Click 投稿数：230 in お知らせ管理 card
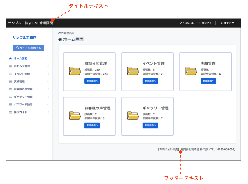 [92, 70]
